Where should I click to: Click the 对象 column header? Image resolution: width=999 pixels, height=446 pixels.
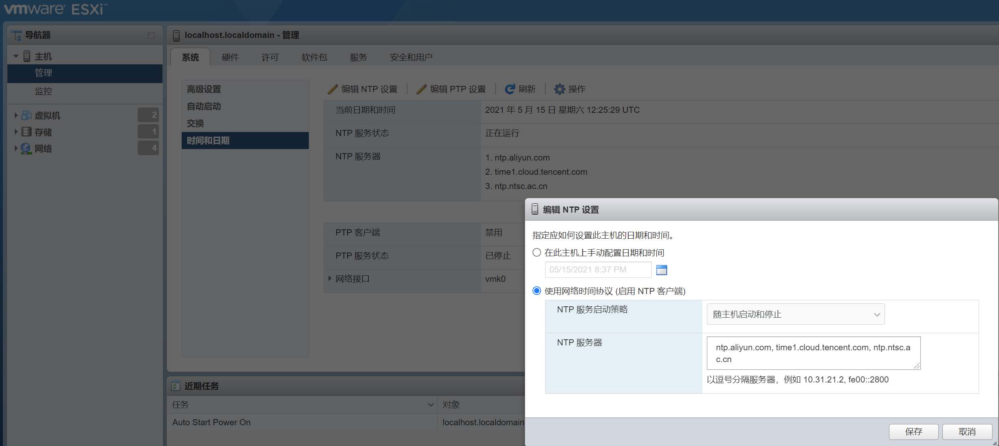pyautogui.click(x=451, y=405)
